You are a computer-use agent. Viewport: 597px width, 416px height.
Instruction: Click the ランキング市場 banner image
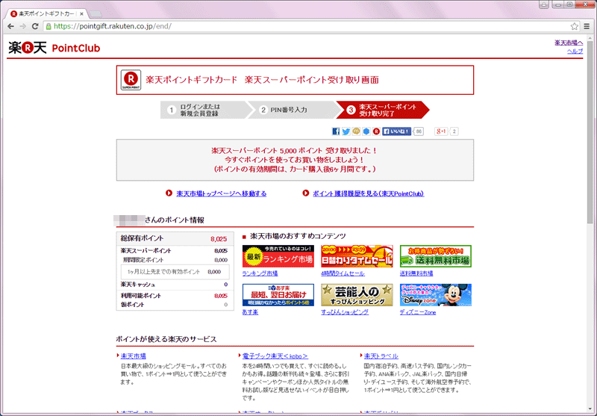(278, 256)
